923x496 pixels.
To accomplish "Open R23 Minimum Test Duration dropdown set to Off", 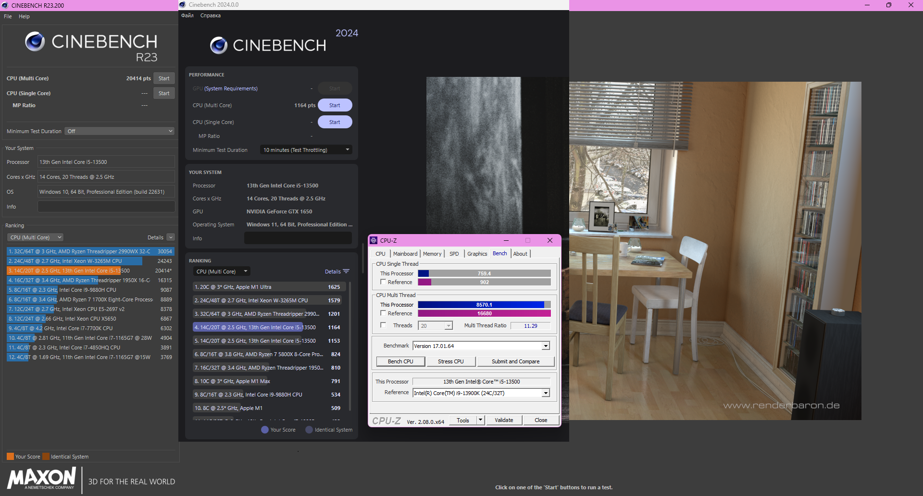I will click(x=119, y=131).
